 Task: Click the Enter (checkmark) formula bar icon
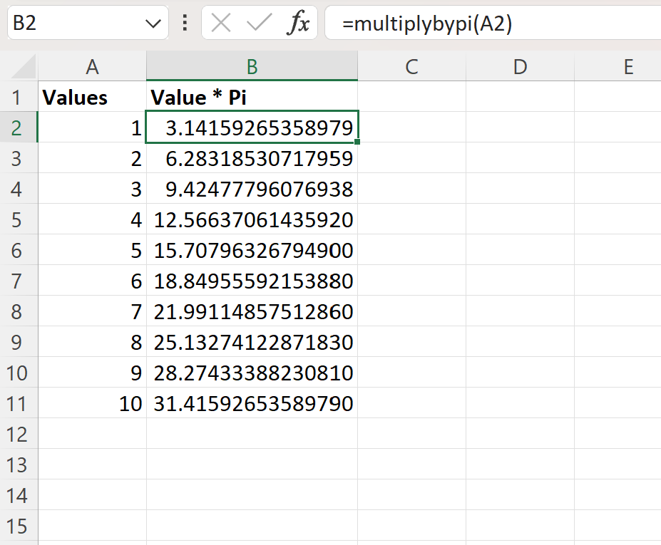[259, 22]
